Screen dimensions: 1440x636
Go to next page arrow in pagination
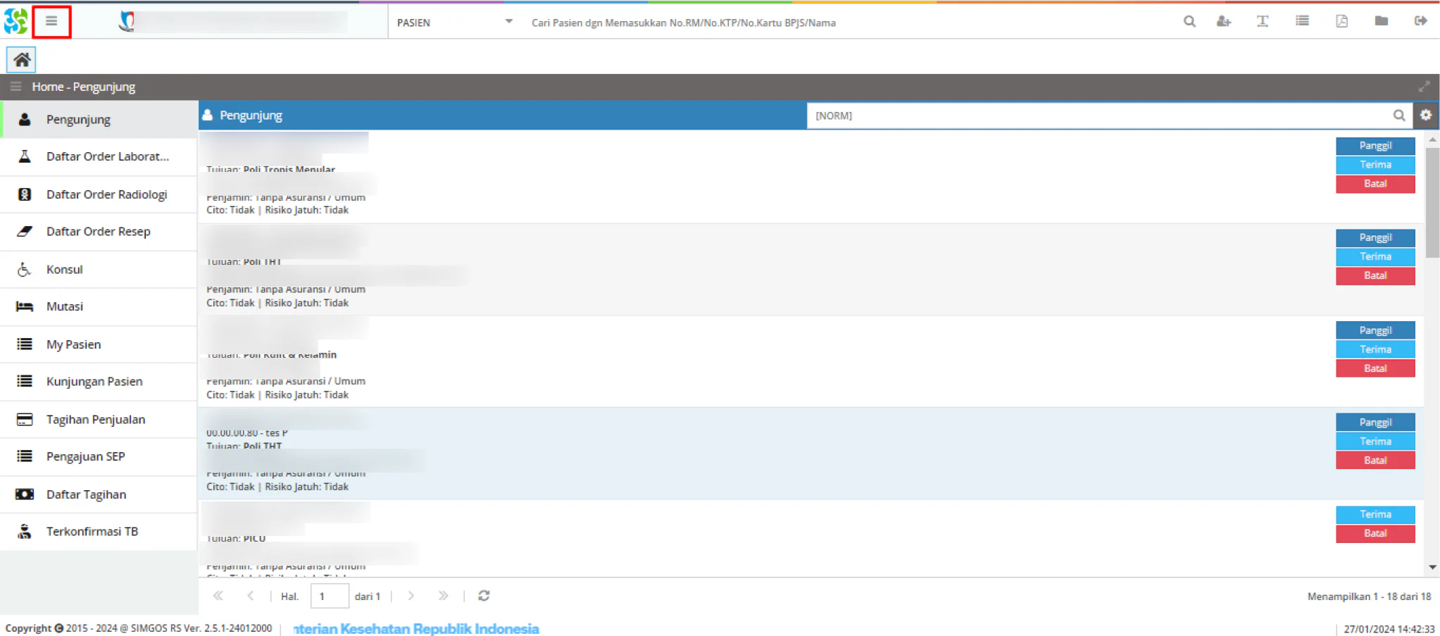click(411, 596)
